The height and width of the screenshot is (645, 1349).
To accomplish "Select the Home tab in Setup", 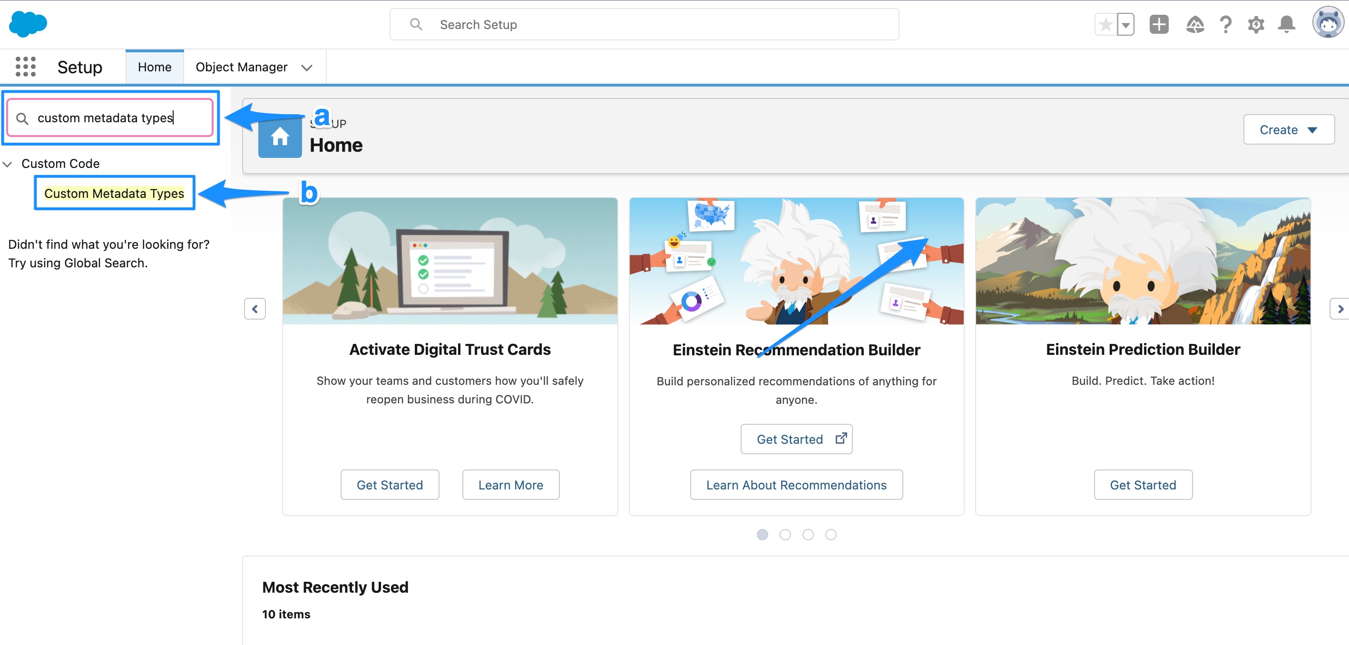I will click(x=155, y=67).
